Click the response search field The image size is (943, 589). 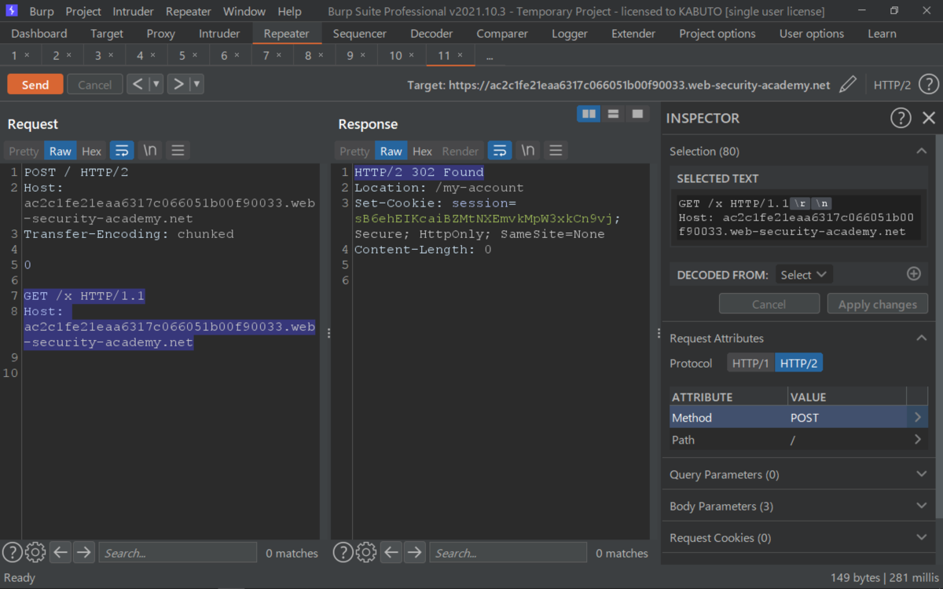pyautogui.click(x=508, y=553)
